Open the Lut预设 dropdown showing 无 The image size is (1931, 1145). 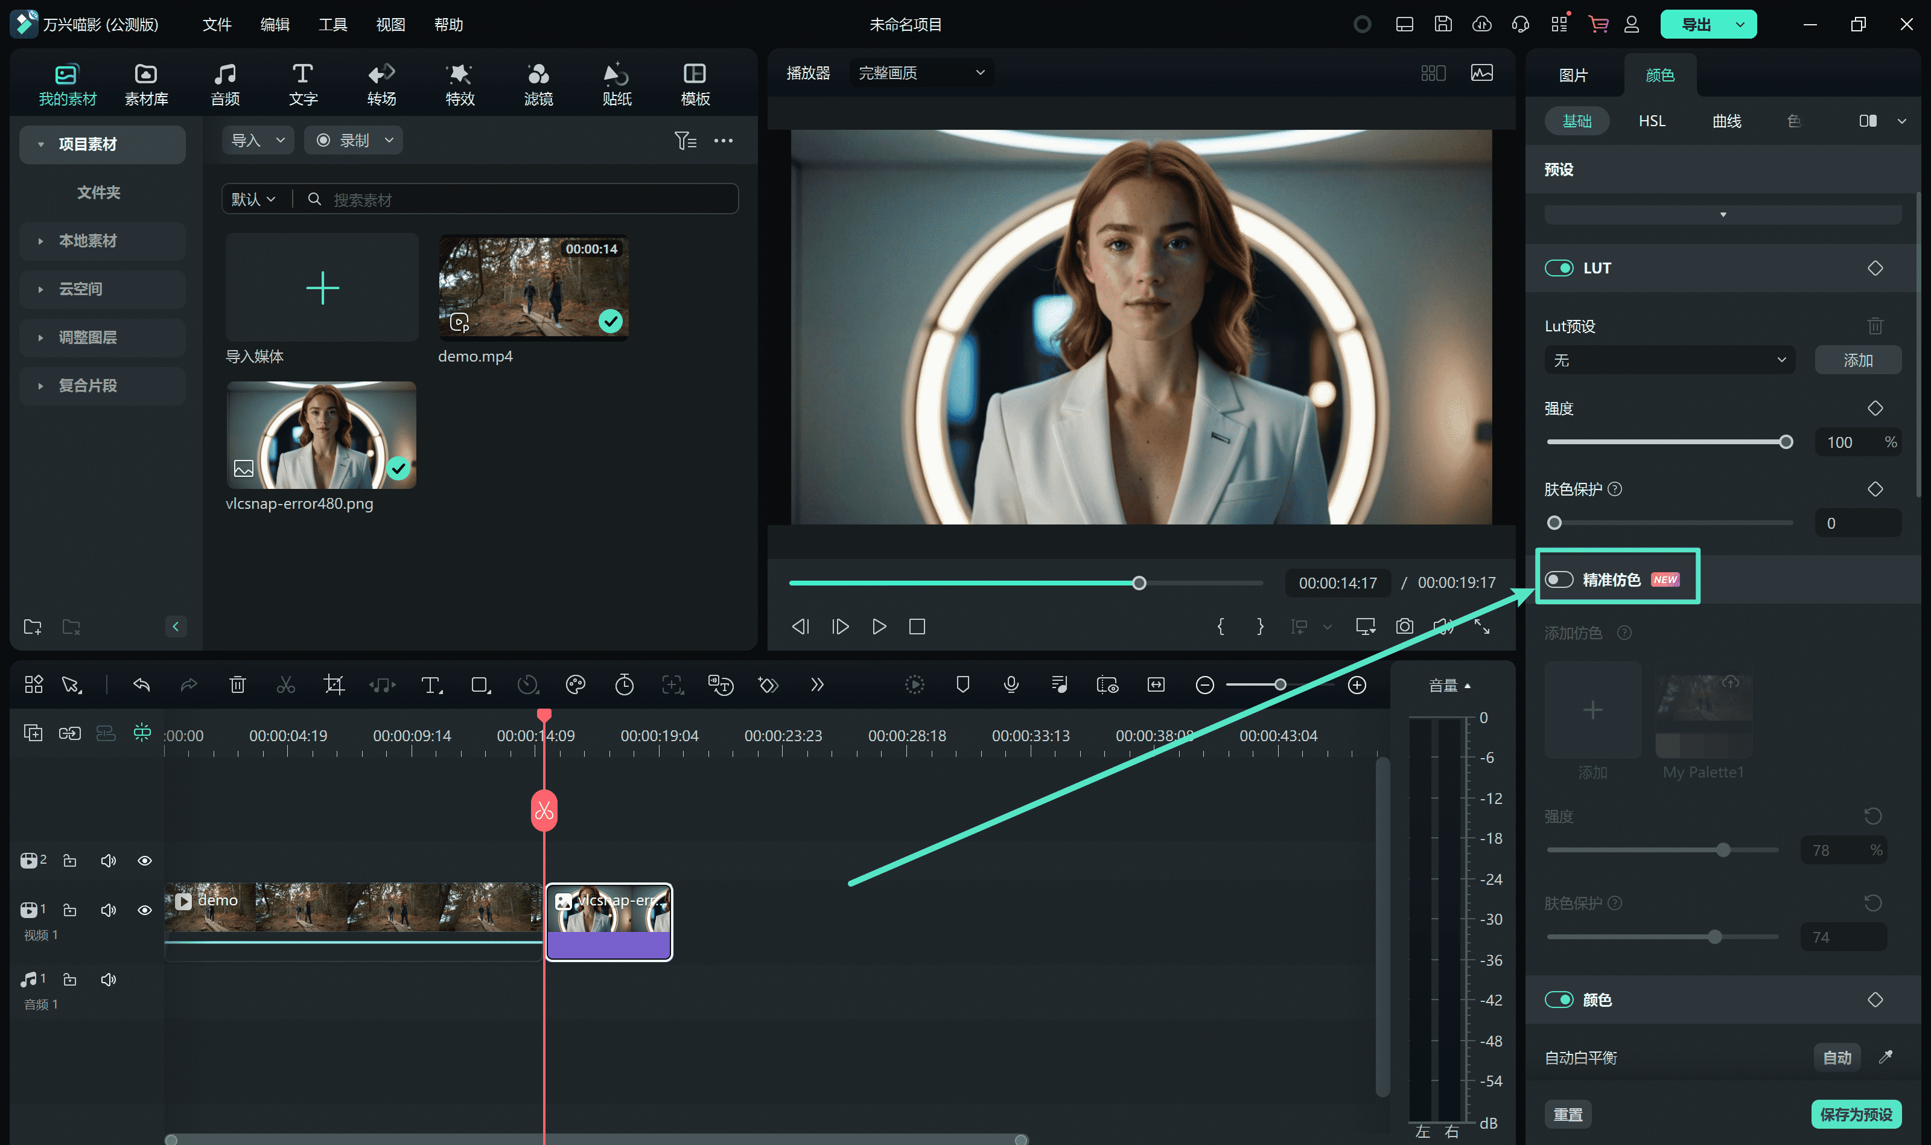click(x=1669, y=360)
